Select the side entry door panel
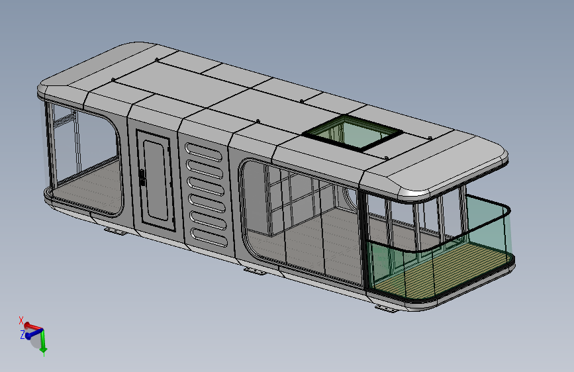The image size is (574, 372). (156, 180)
